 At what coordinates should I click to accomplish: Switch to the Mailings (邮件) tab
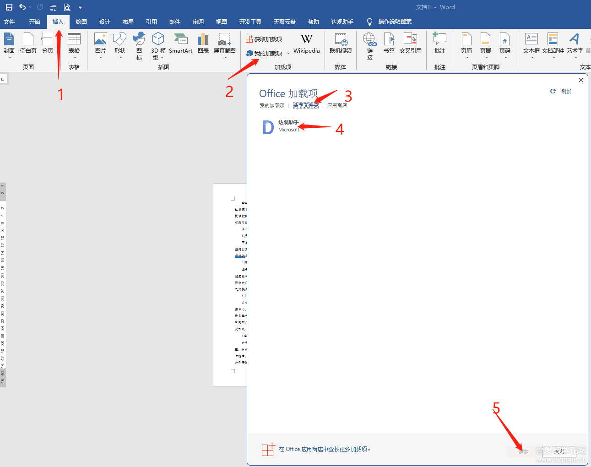175,22
